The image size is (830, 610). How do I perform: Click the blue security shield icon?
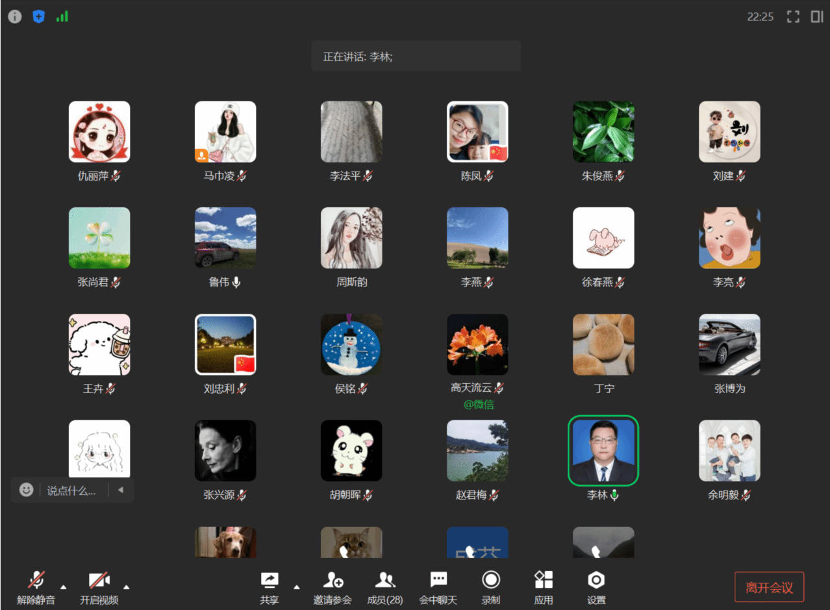tap(38, 17)
